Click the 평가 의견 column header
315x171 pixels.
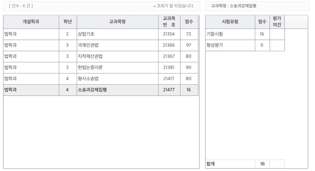277,22
